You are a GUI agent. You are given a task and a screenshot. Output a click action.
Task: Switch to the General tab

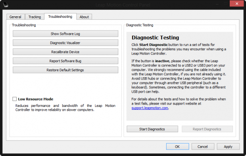point(15,17)
